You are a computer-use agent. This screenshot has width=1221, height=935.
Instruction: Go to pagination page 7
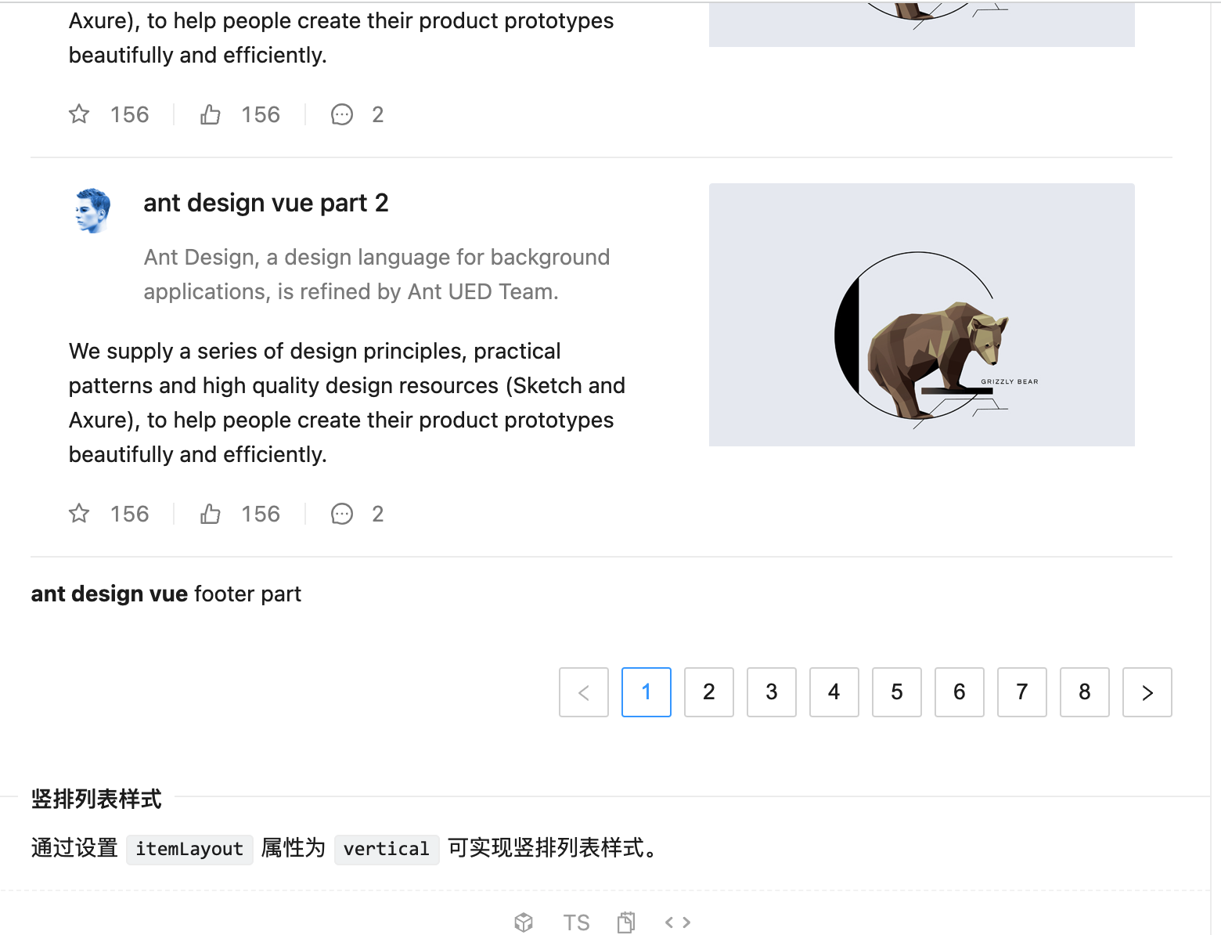pos(1022,692)
